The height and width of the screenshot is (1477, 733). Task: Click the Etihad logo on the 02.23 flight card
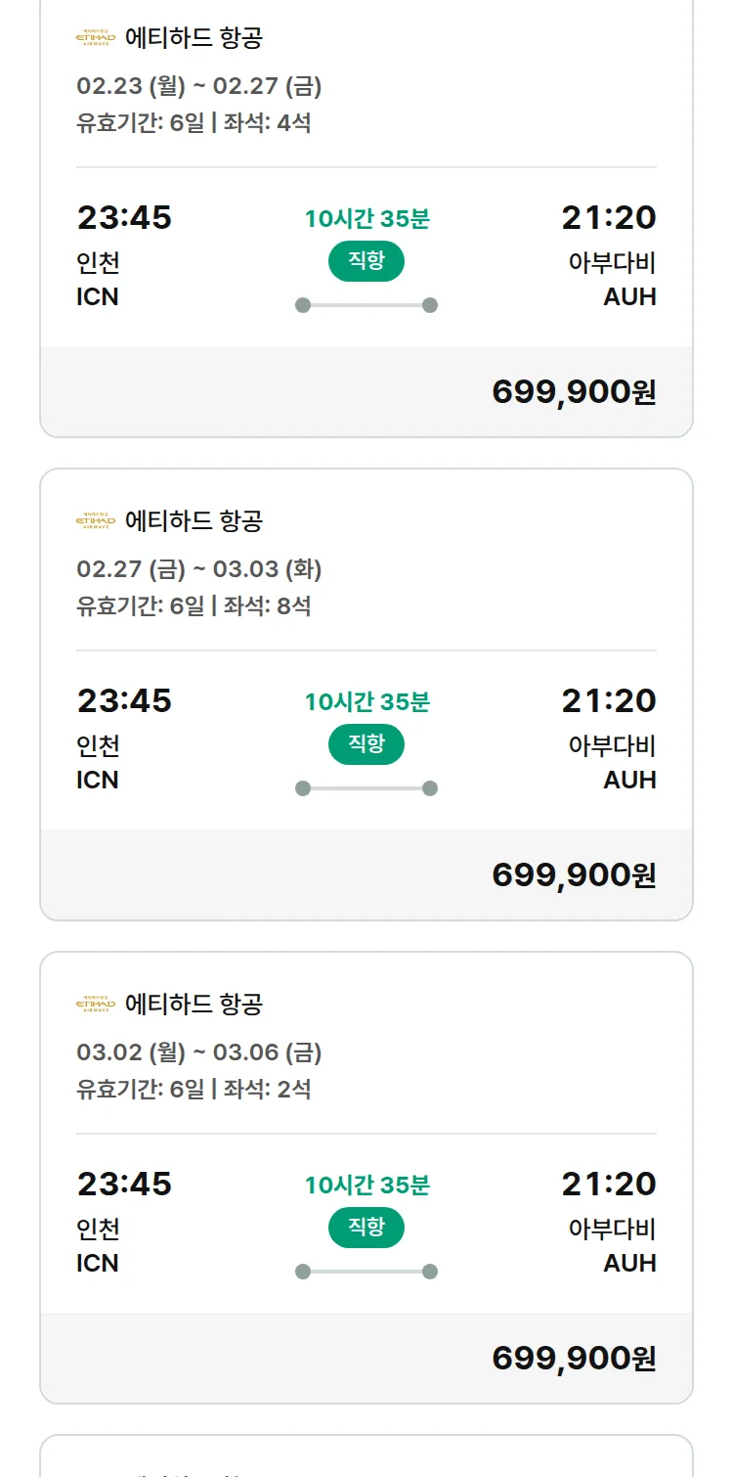(x=96, y=38)
